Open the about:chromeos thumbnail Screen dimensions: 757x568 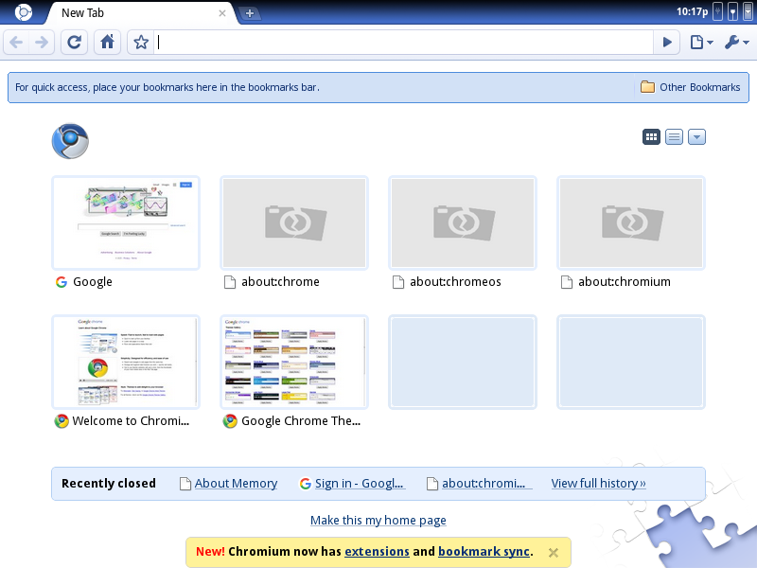tap(463, 222)
